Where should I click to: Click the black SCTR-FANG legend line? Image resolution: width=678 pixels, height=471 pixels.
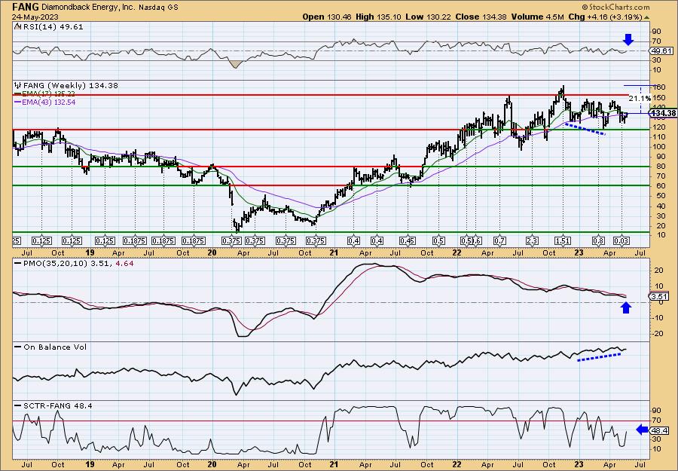[18, 405]
